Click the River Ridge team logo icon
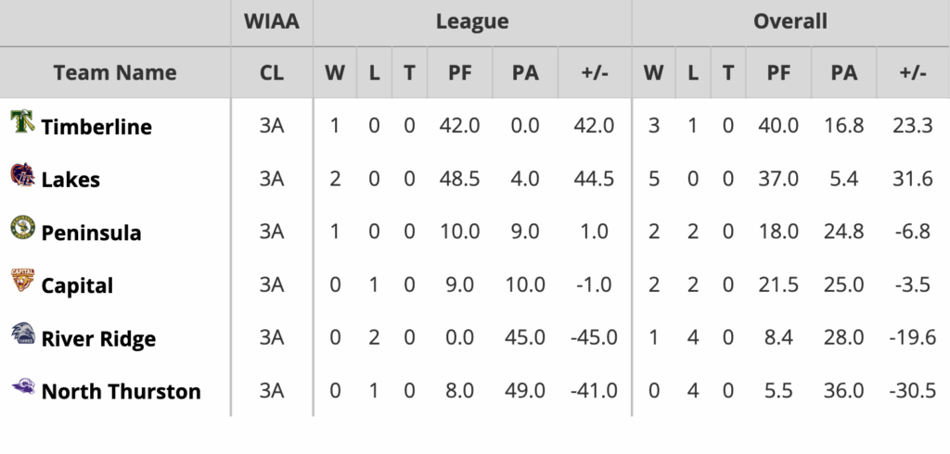The height and width of the screenshot is (454, 950). pyautogui.click(x=22, y=335)
